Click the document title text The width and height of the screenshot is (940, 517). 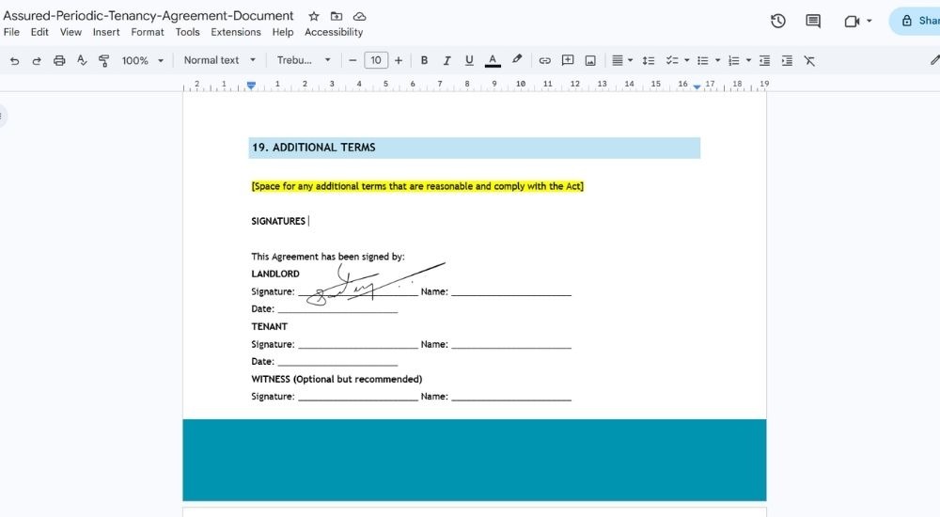pyautogui.click(x=149, y=16)
